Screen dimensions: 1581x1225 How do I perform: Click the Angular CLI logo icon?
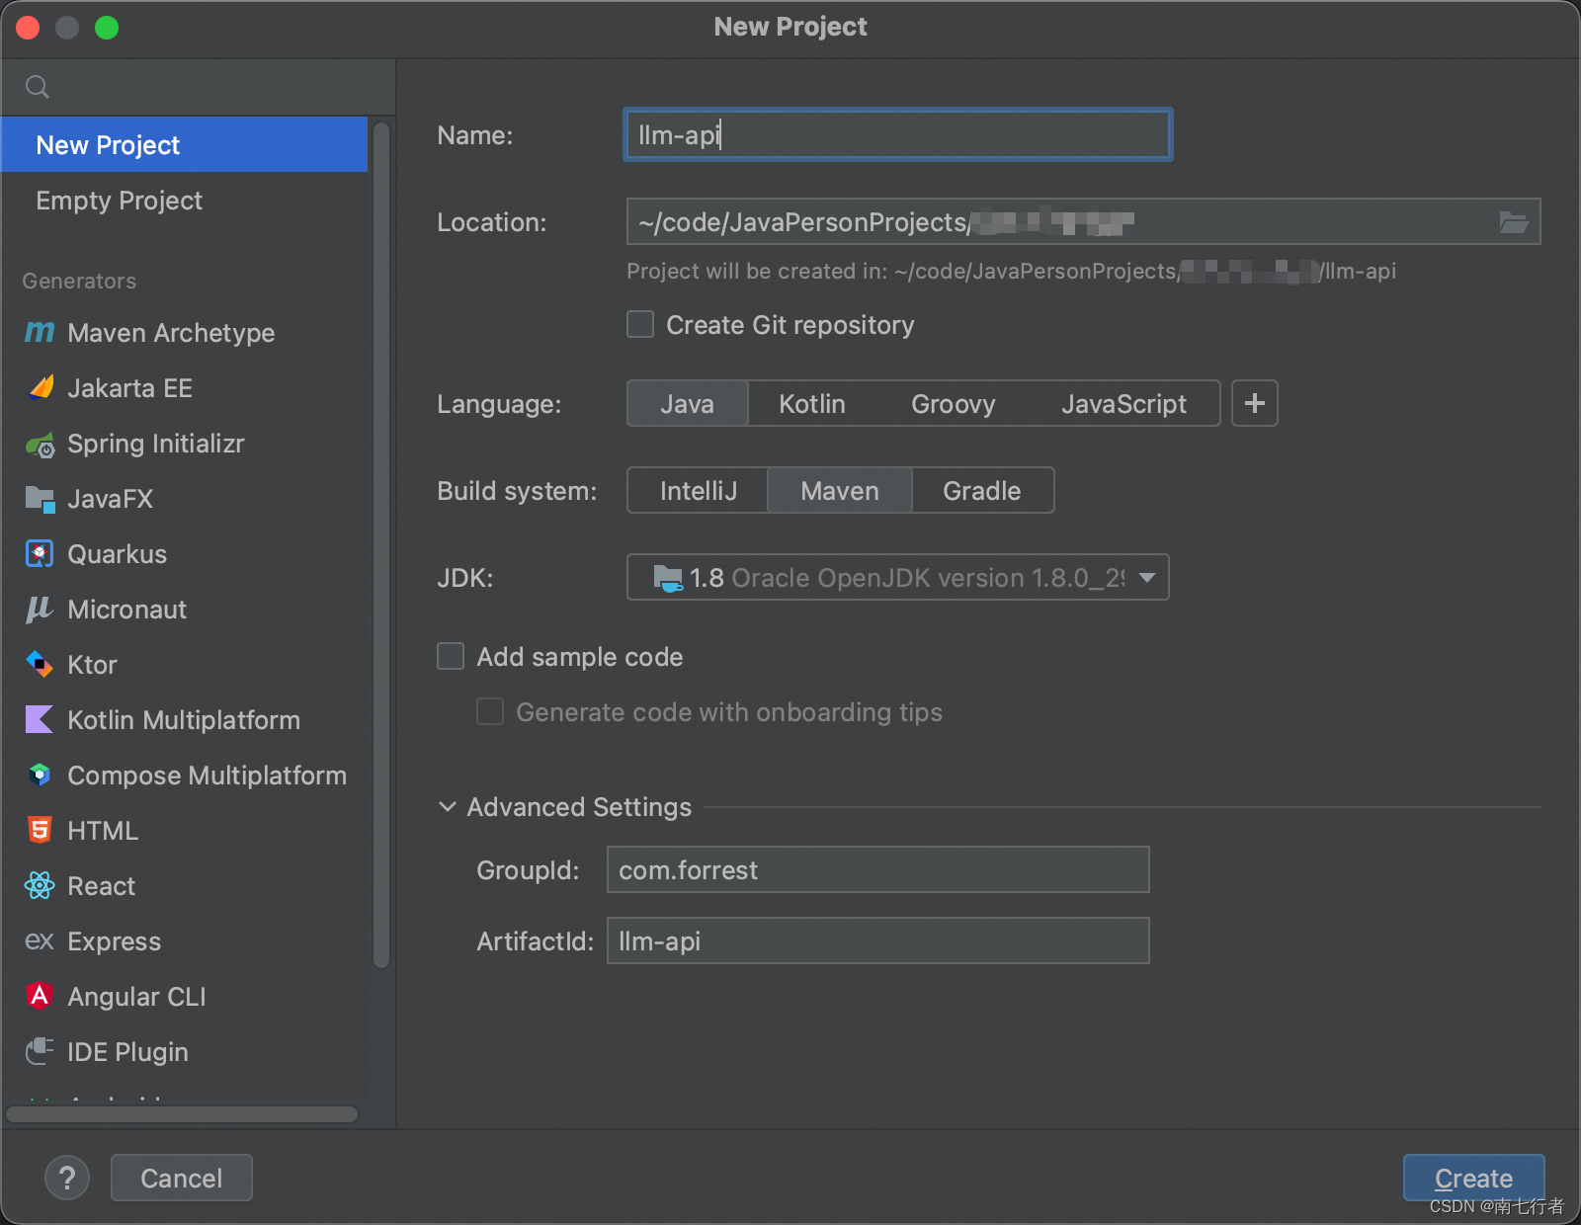(40, 996)
